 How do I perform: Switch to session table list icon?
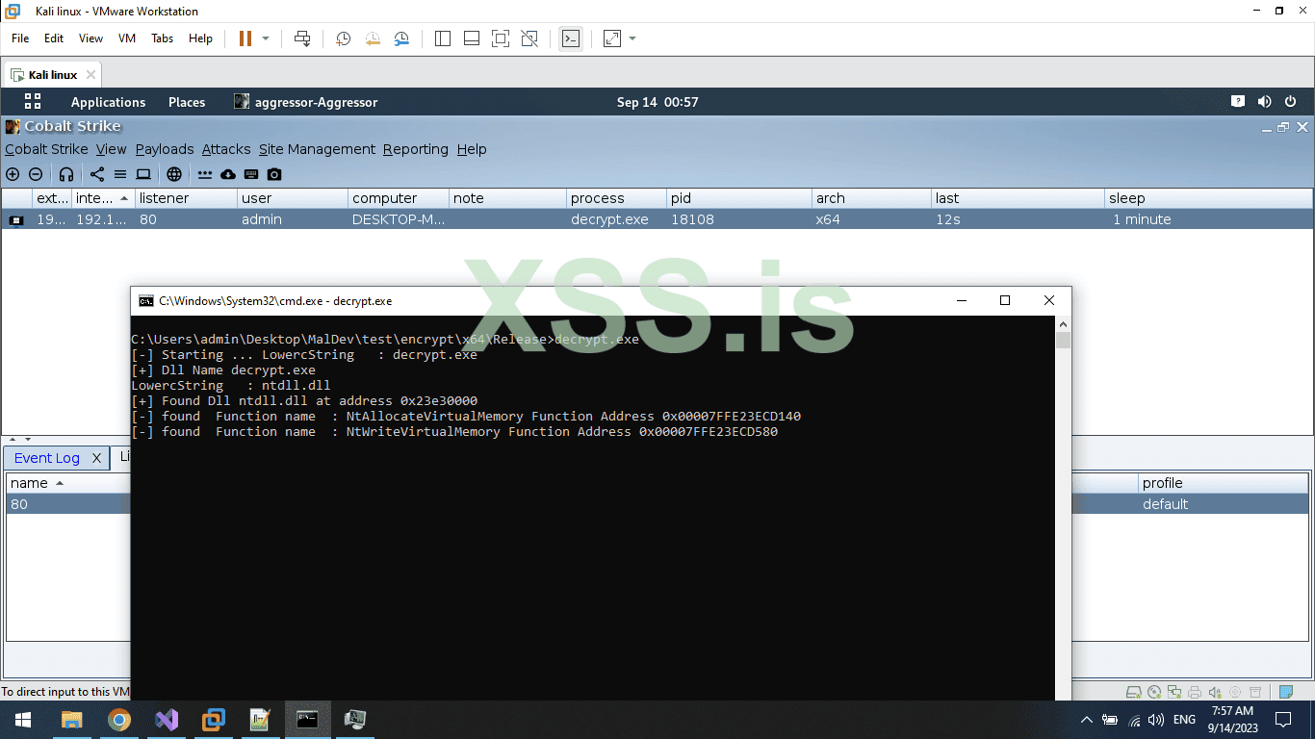tap(120, 174)
